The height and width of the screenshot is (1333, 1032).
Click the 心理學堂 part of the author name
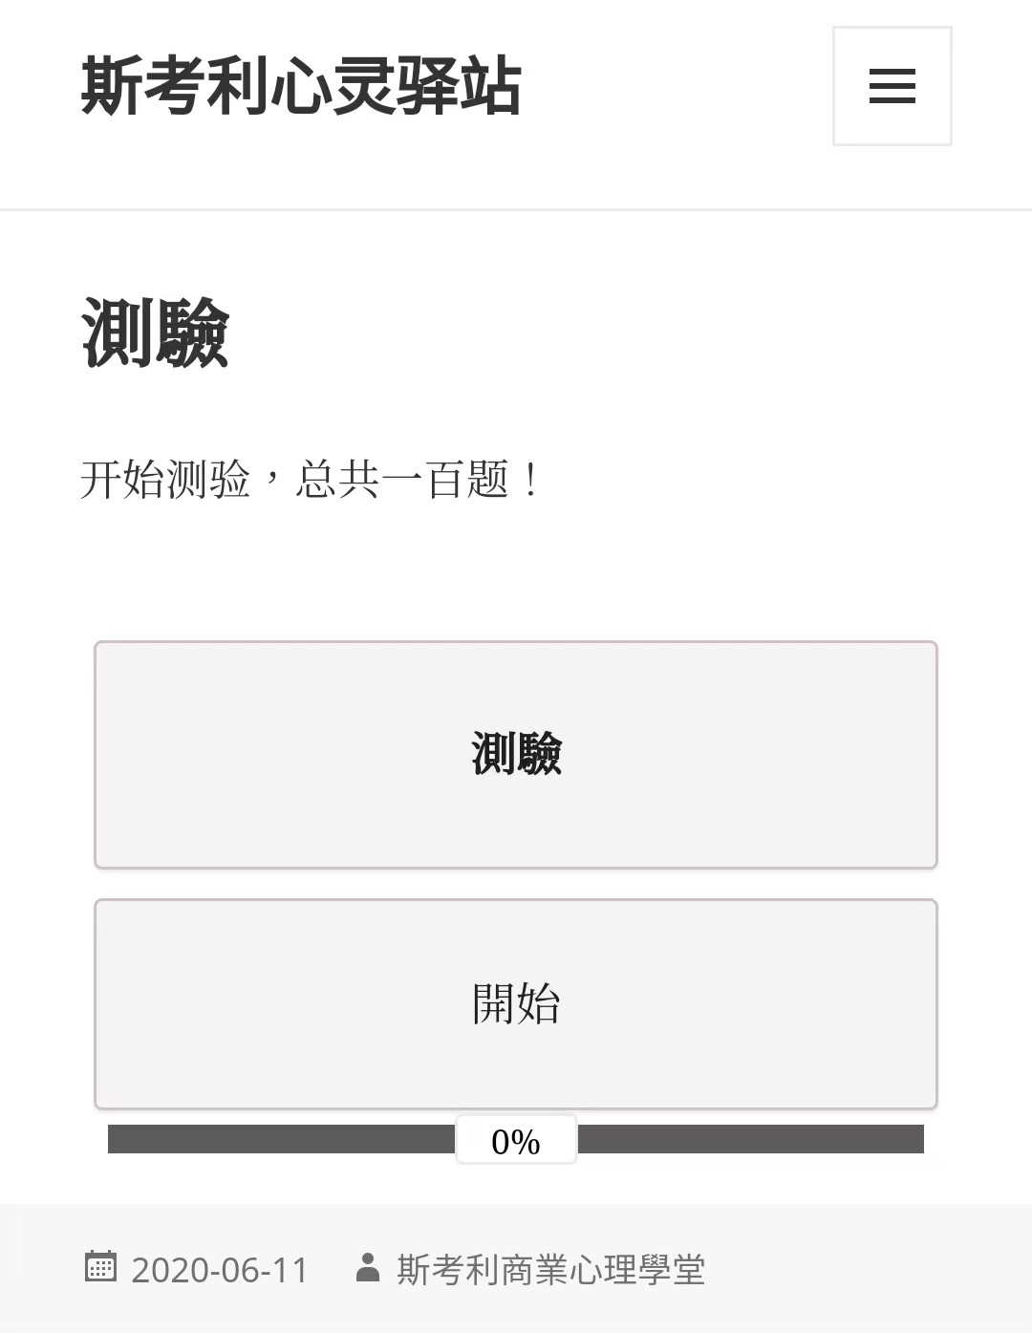pyautogui.click(x=636, y=1270)
